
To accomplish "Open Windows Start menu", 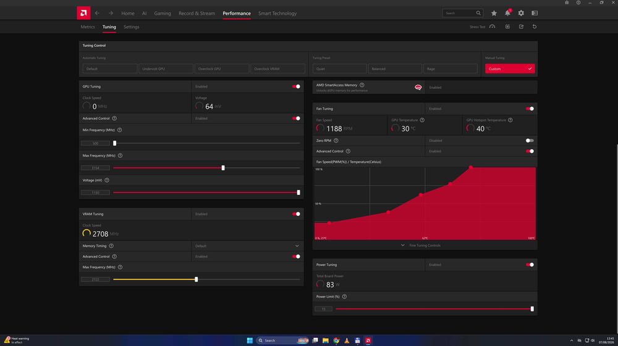I will tap(250, 340).
